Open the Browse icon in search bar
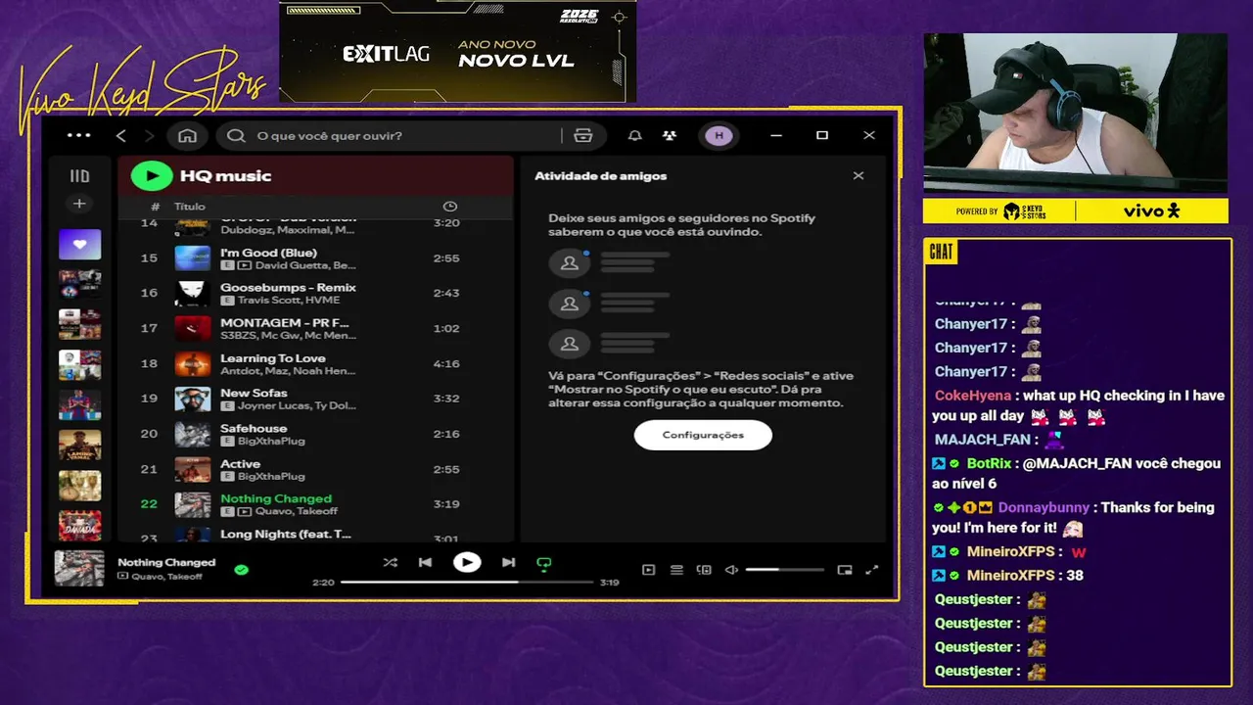The image size is (1253, 705). point(583,135)
